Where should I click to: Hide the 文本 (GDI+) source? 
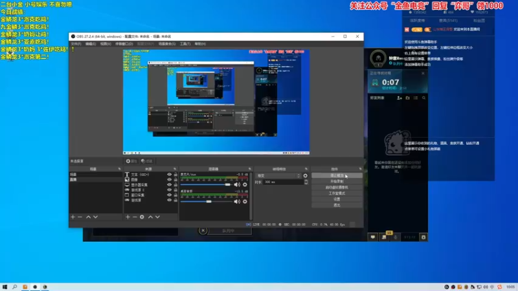[x=169, y=175]
